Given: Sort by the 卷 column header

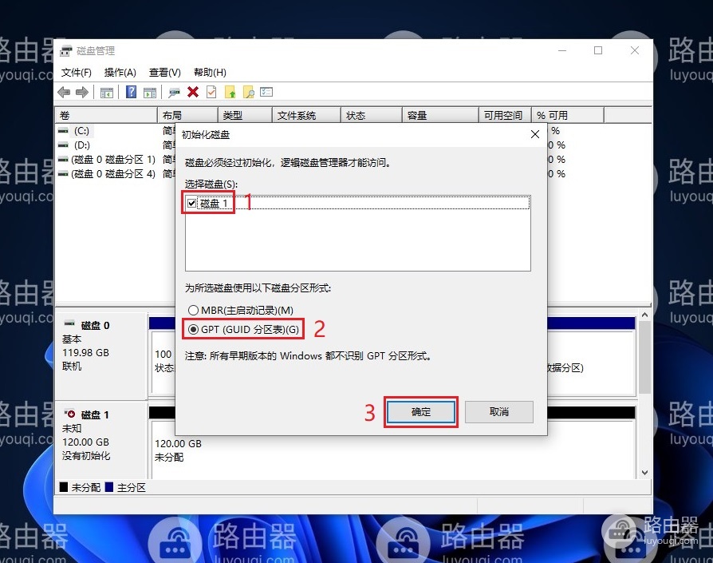Looking at the screenshot, I should point(106,115).
